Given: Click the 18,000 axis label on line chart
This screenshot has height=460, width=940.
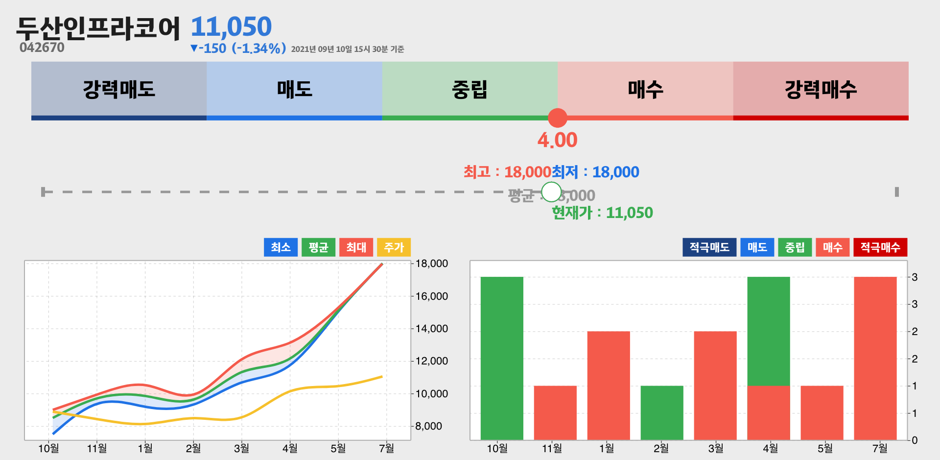Looking at the screenshot, I should (432, 264).
